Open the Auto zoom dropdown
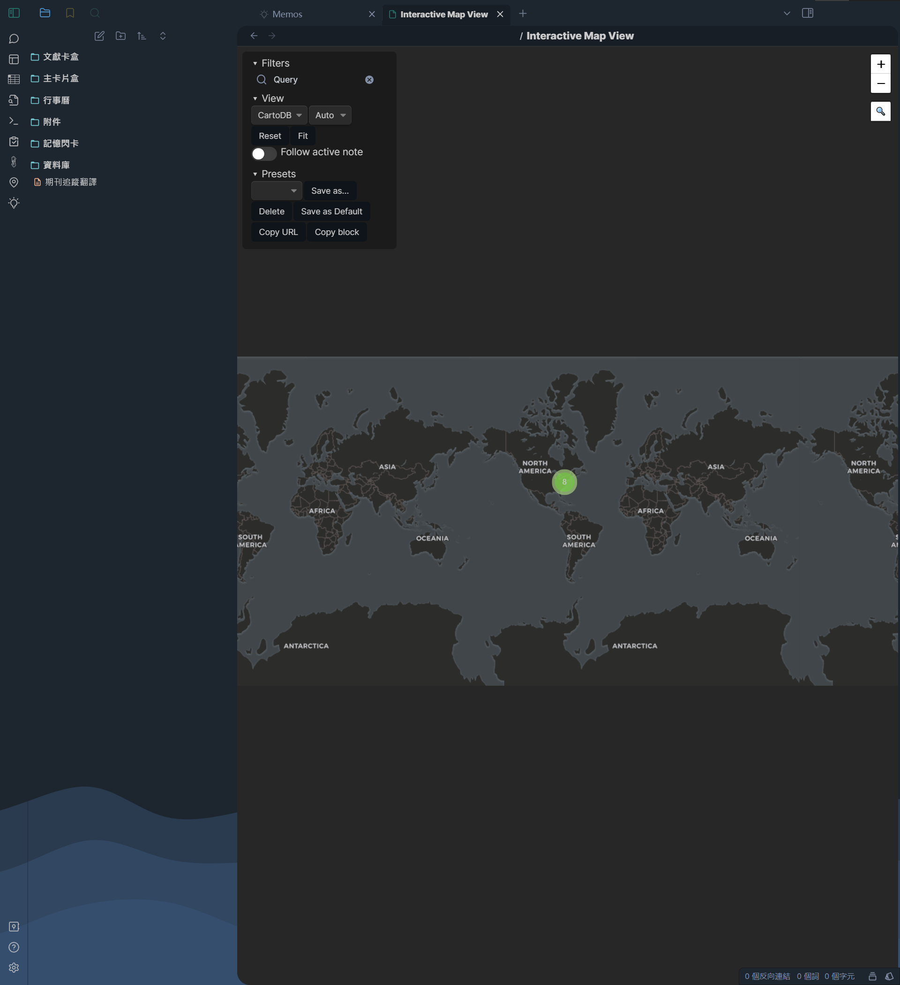This screenshot has height=985, width=900. coord(330,115)
